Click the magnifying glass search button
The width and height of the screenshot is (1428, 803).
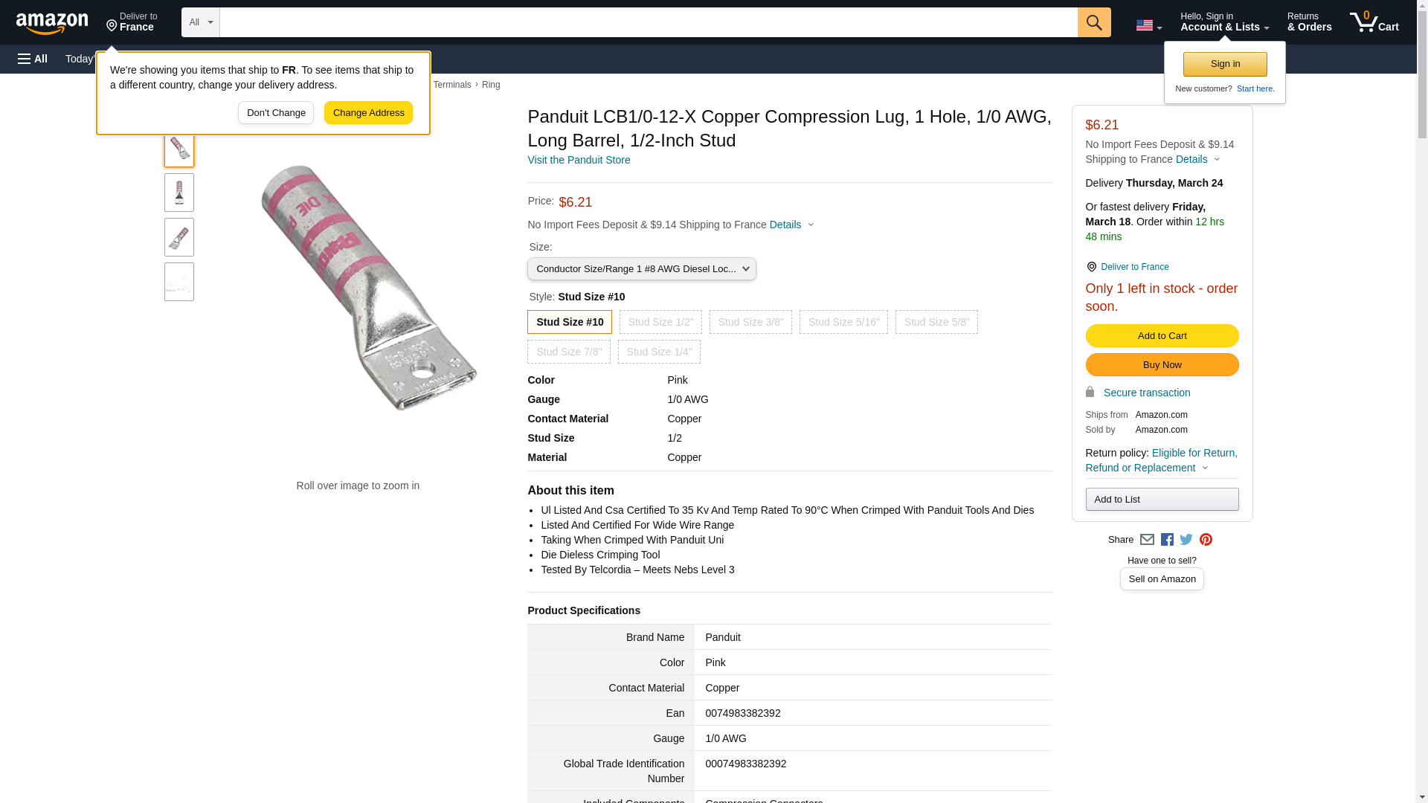(1093, 22)
